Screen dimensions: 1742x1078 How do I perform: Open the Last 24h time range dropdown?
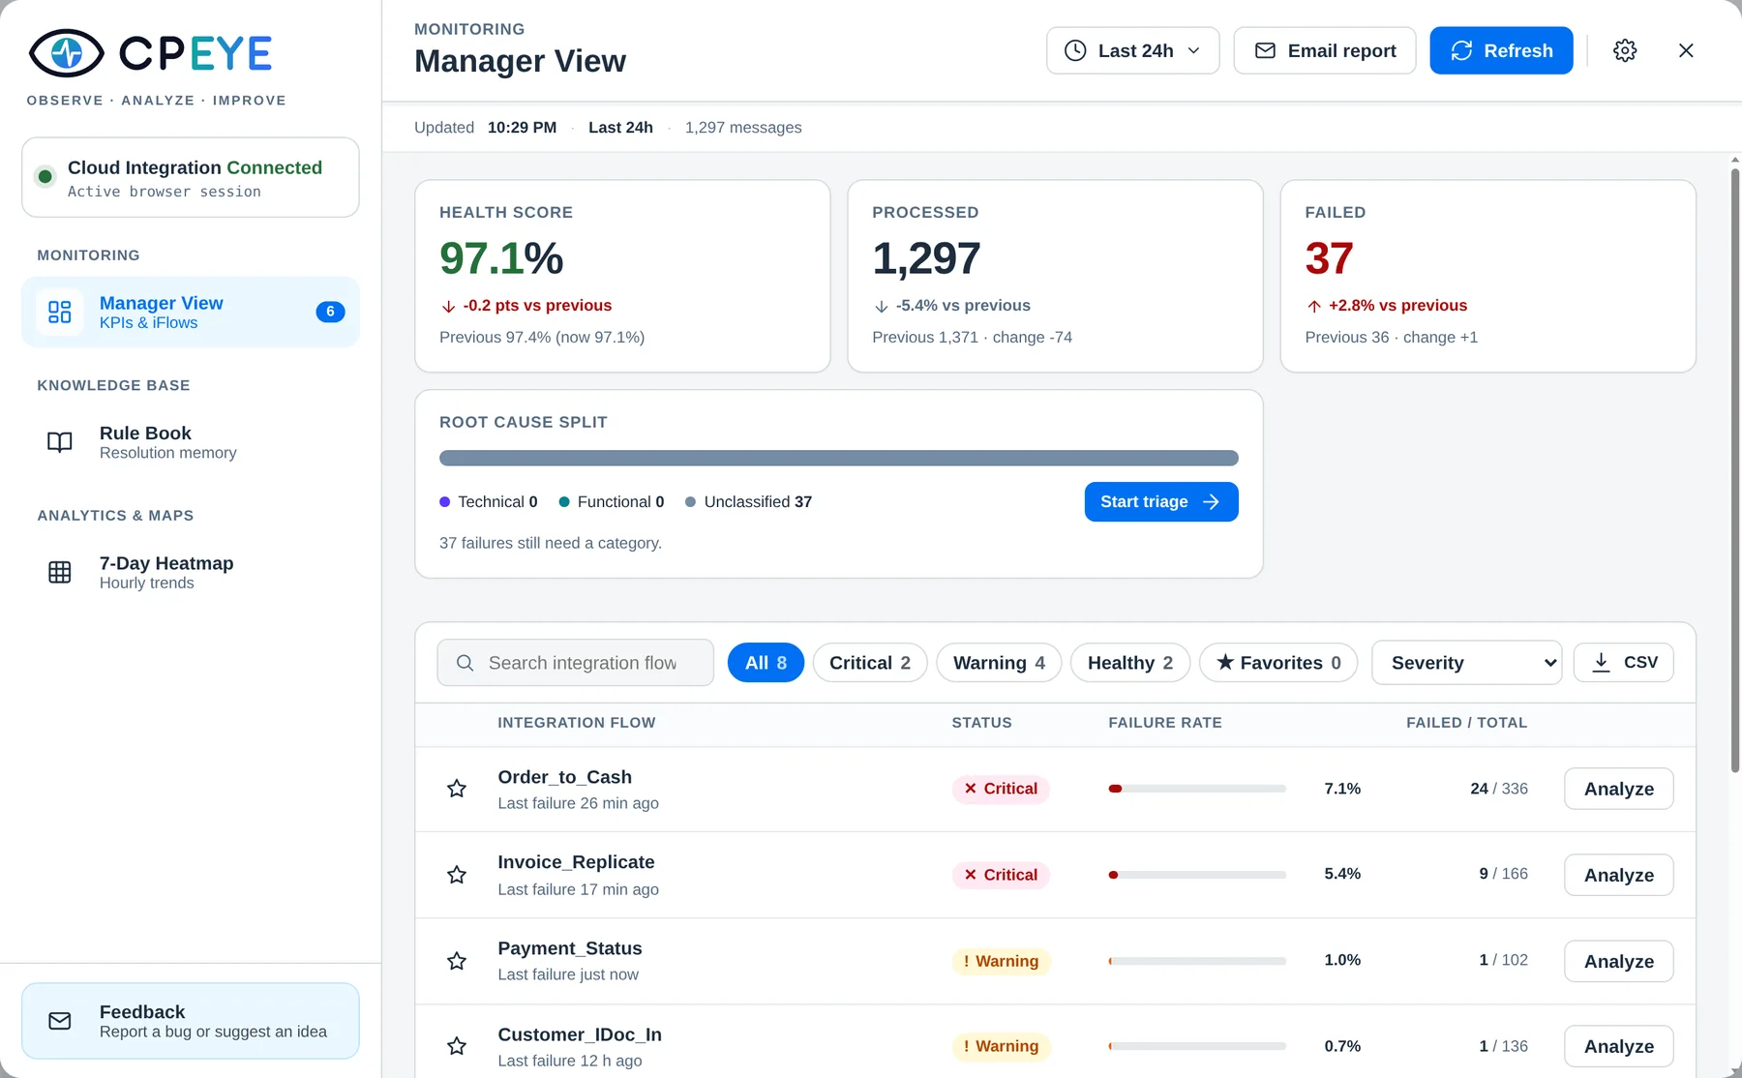click(1132, 50)
